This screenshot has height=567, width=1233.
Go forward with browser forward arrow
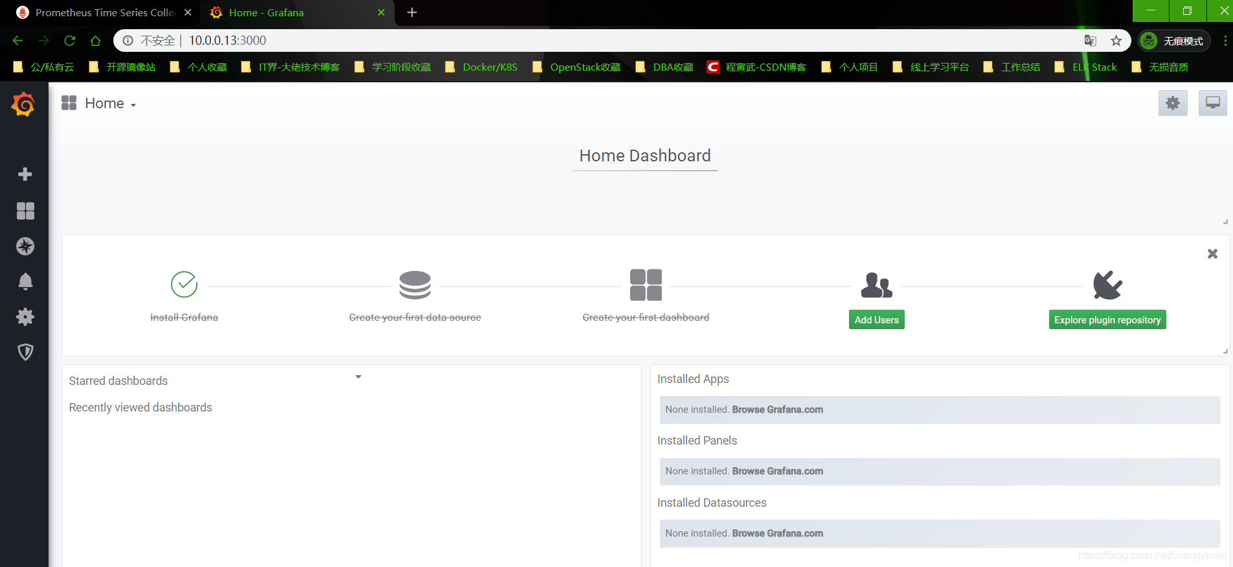coord(43,41)
